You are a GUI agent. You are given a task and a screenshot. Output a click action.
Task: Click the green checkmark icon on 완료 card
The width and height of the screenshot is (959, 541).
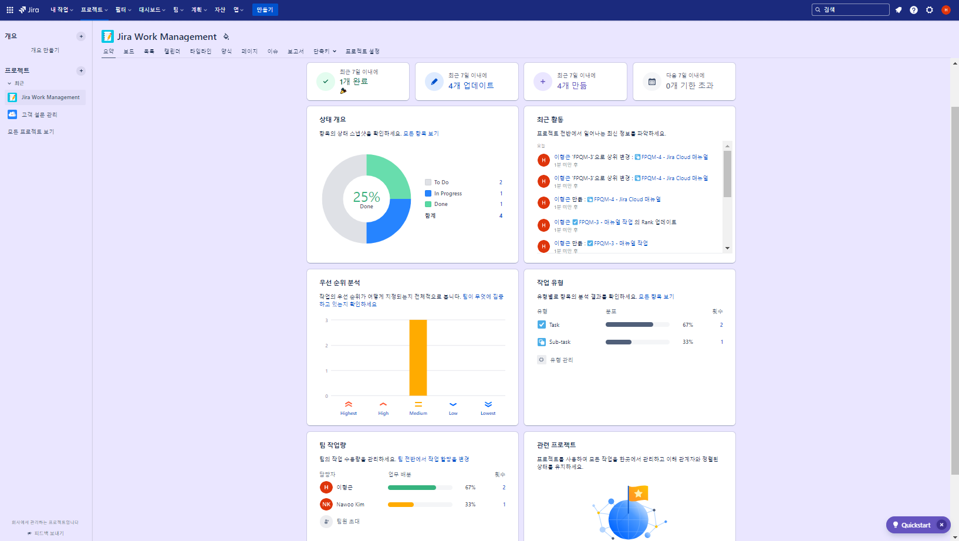coord(326,82)
